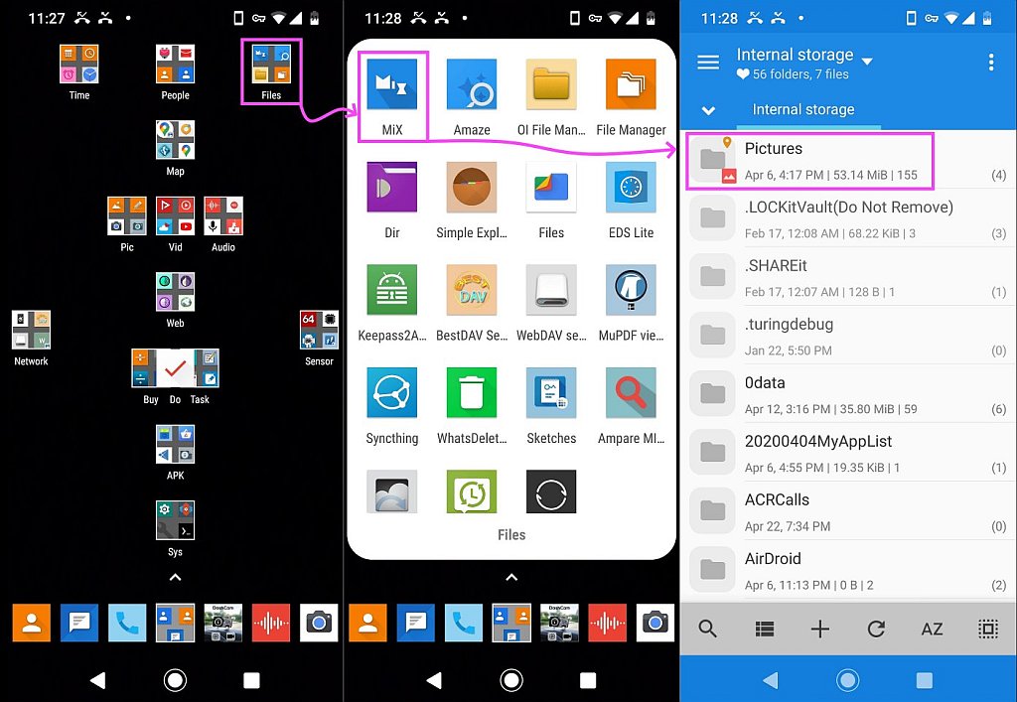Select the Internal storage tab
Image resolution: width=1017 pixels, height=702 pixels.
(802, 109)
